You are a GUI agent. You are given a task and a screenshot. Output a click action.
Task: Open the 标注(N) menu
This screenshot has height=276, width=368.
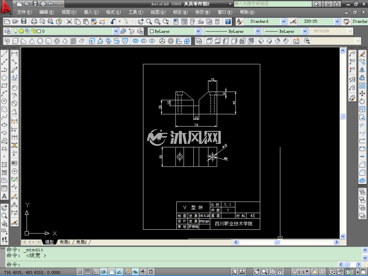[x=180, y=12]
